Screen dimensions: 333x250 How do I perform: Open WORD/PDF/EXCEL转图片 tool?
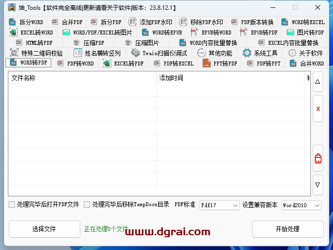click(97, 32)
